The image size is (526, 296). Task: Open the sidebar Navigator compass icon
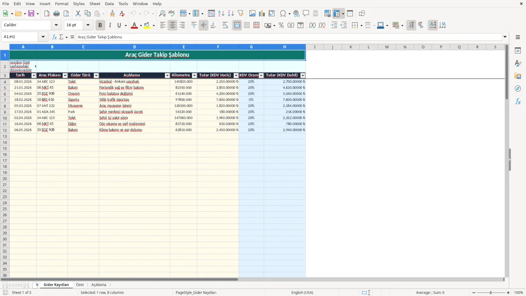pos(518,89)
